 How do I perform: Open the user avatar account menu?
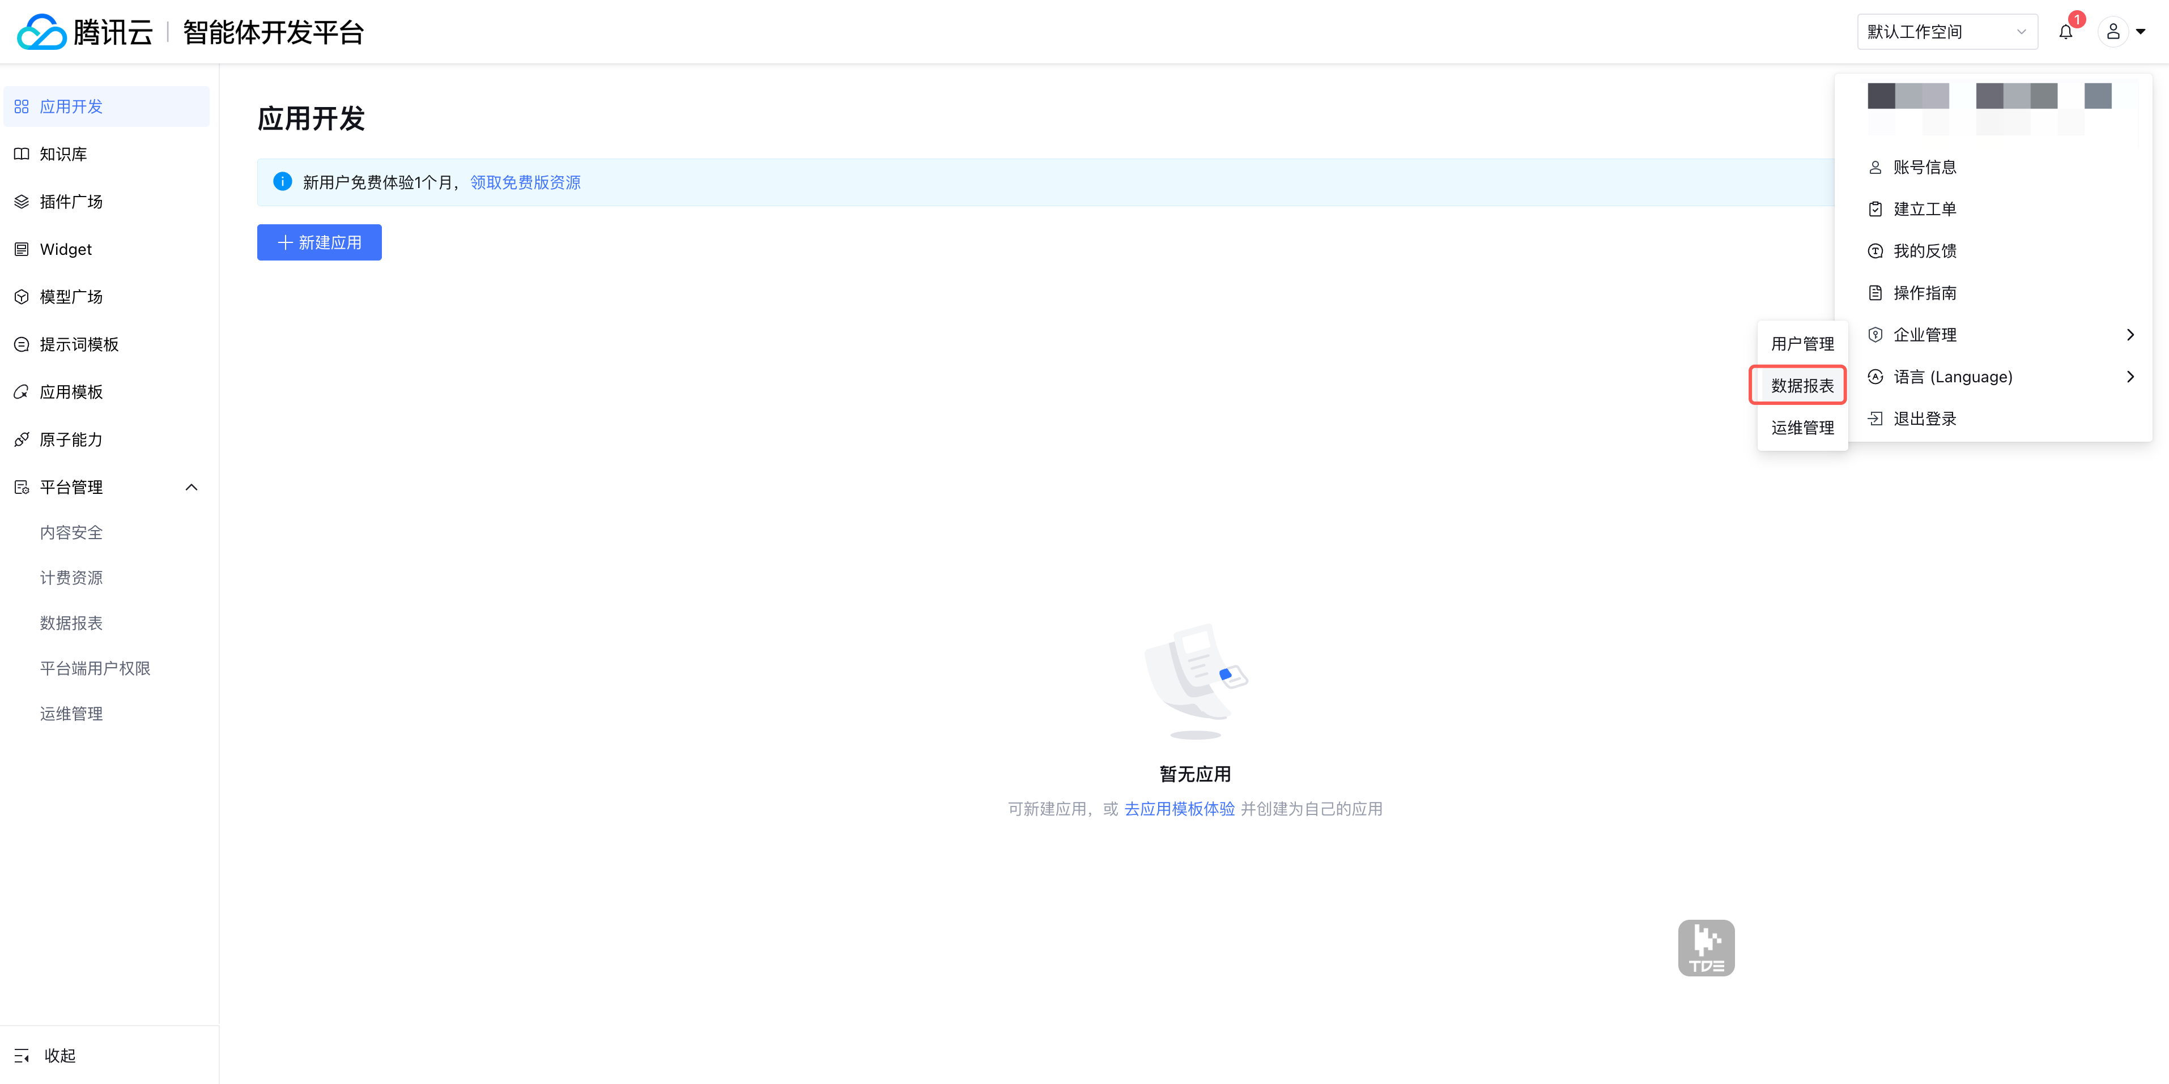[2113, 32]
